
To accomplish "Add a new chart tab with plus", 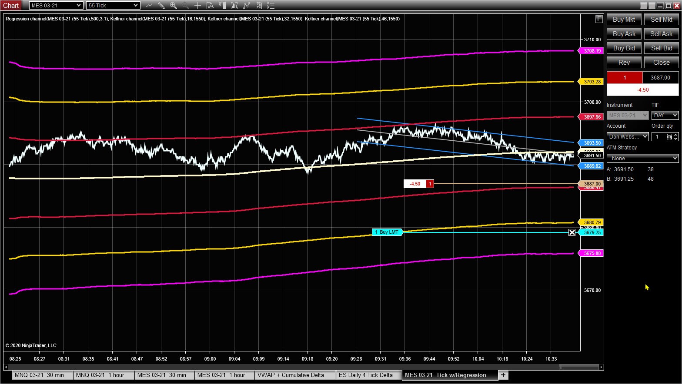I will coord(503,375).
